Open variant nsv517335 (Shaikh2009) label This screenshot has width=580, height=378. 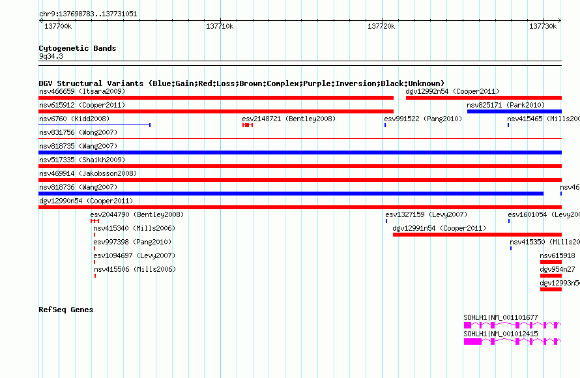point(82,160)
